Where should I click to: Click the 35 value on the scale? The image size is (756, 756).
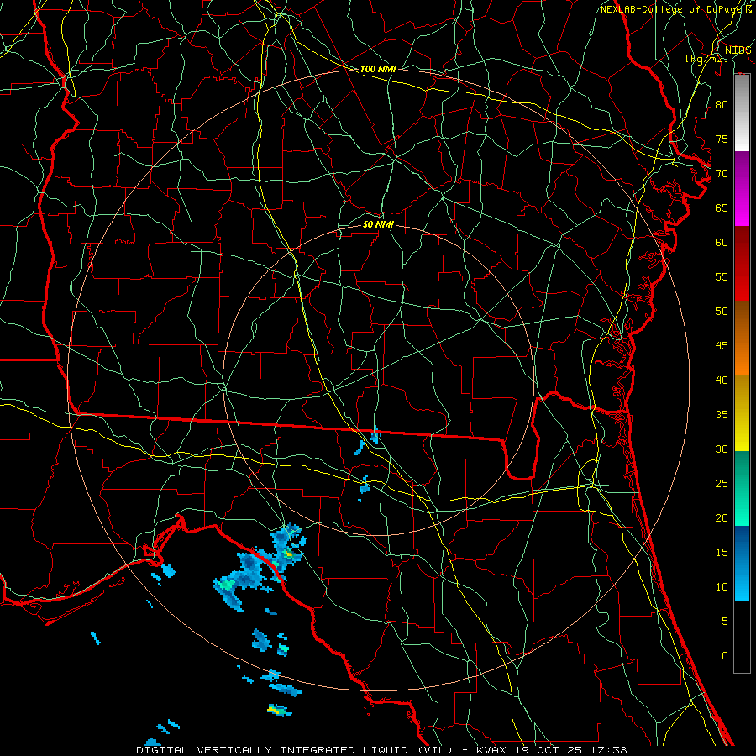[x=722, y=415]
